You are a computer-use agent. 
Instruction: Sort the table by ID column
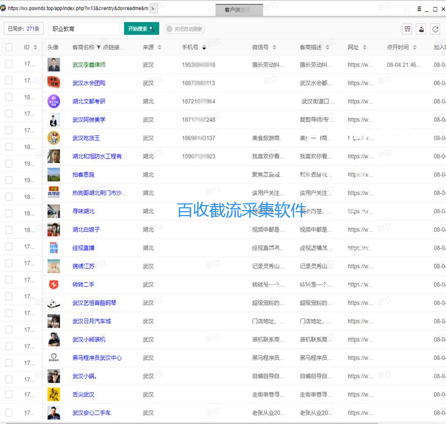click(35, 47)
